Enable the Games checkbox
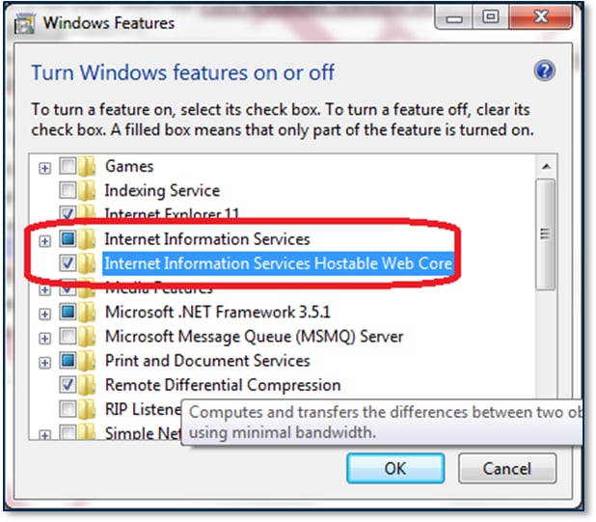Image resolution: width=596 pixels, height=522 pixels. [68, 166]
